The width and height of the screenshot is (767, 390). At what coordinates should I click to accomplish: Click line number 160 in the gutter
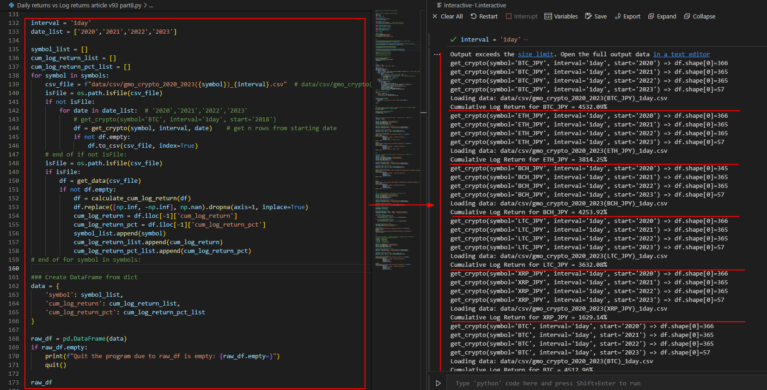point(13,268)
